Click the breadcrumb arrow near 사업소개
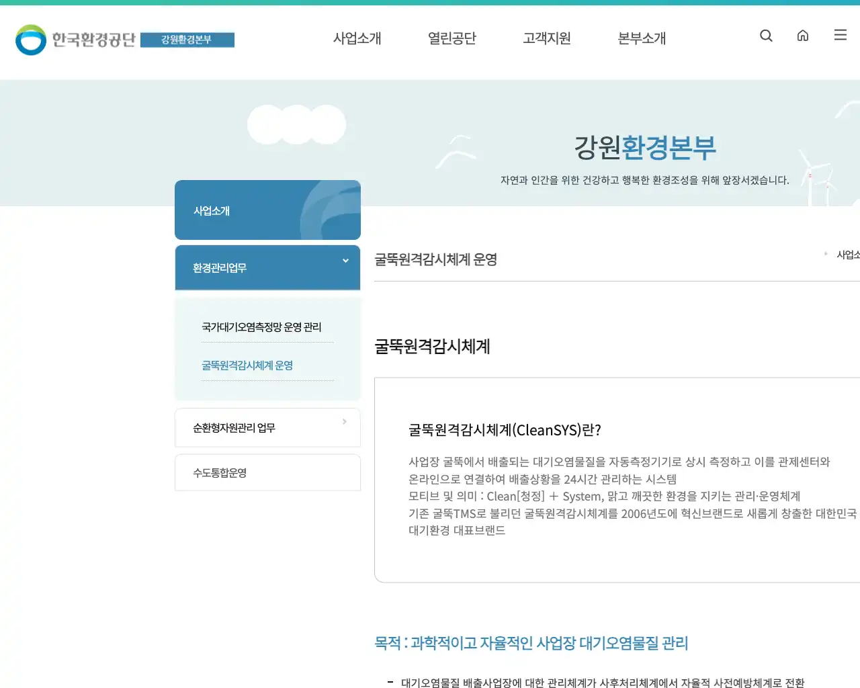 pyautogui.click(x=825, y=254)
